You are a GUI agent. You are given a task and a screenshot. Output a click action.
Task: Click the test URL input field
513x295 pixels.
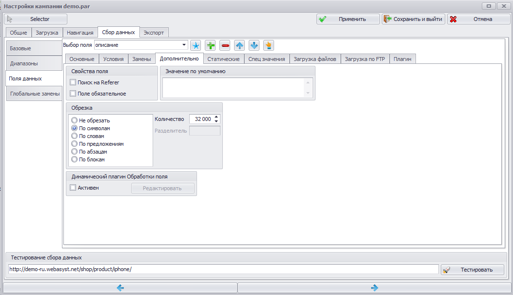point(223,269)
